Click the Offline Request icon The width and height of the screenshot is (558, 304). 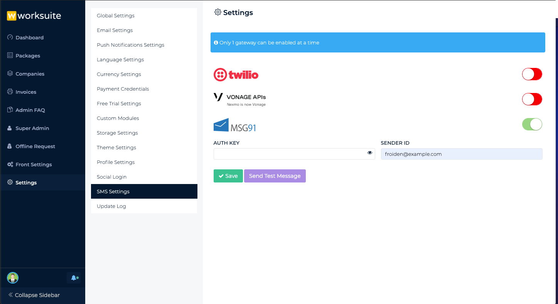click(10, 146)
